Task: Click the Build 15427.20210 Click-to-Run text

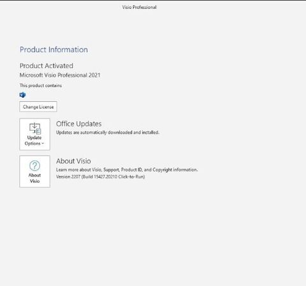Action: pos(113,176)
